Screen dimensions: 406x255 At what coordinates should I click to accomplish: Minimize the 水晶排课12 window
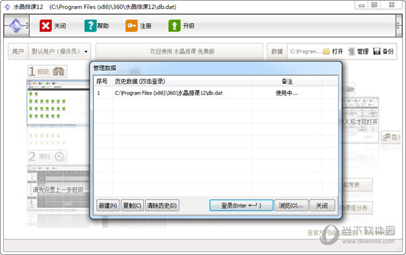click(x=361, y=5)
